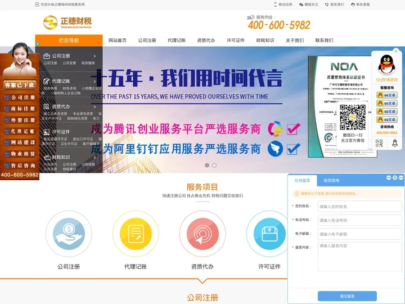Screen dimensions: 405x304
Task: Click 财税知识 icon in sidebar
Action: pos(47,157)
